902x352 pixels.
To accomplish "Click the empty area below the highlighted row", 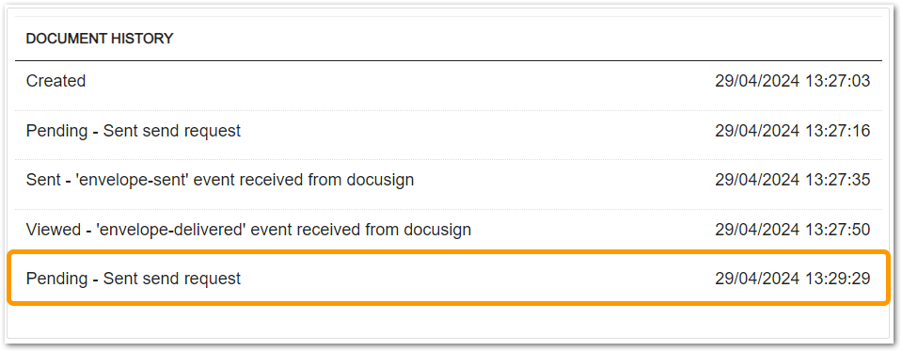I will point(448,321).
